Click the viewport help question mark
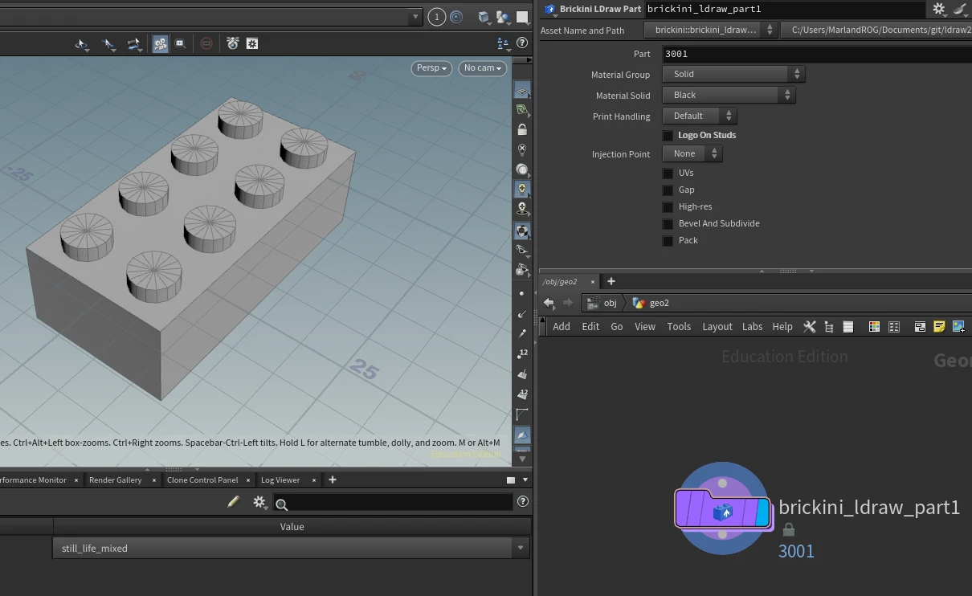972x596 pixels. point(522,43)
